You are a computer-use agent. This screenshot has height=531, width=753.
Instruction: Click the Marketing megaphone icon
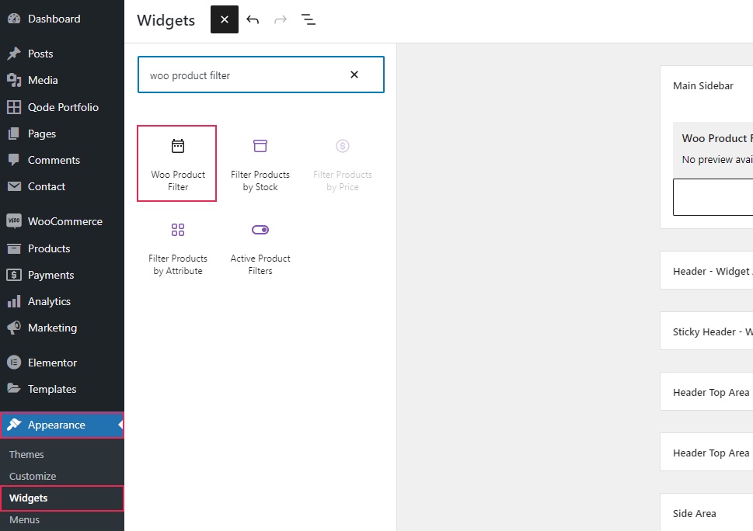(x=14, y=328)
